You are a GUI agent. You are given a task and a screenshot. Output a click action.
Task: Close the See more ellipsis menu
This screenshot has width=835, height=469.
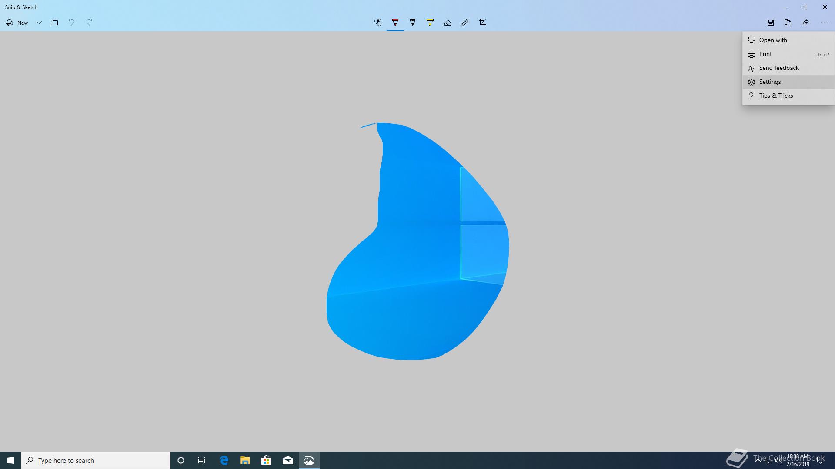[x=824, y=23]
